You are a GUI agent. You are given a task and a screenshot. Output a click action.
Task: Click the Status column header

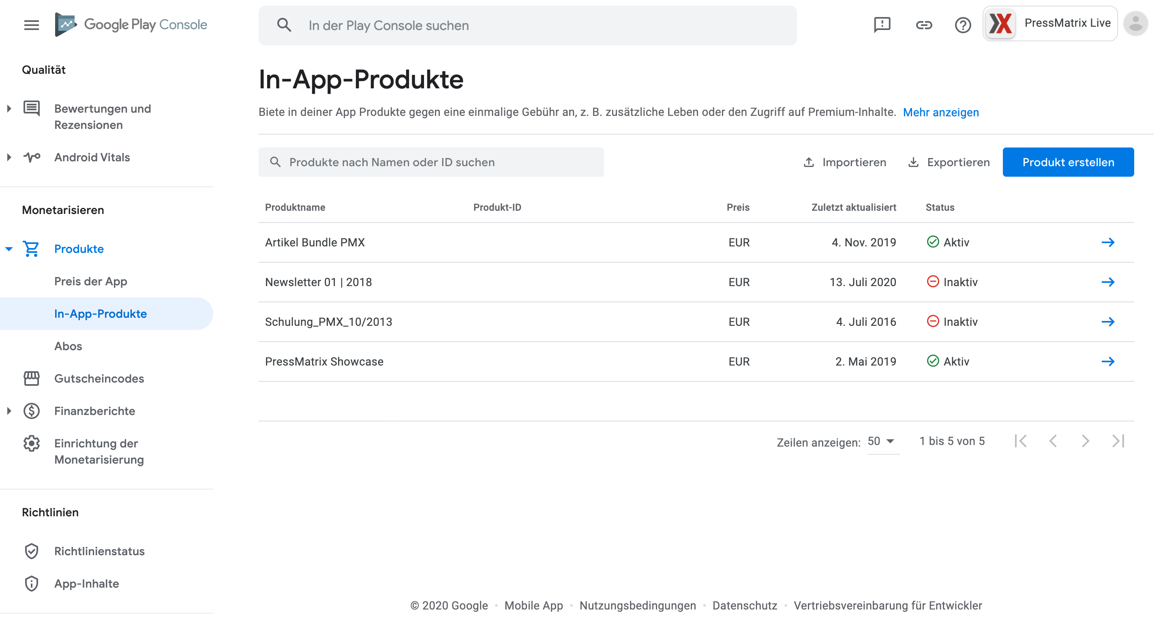(940, 207)
